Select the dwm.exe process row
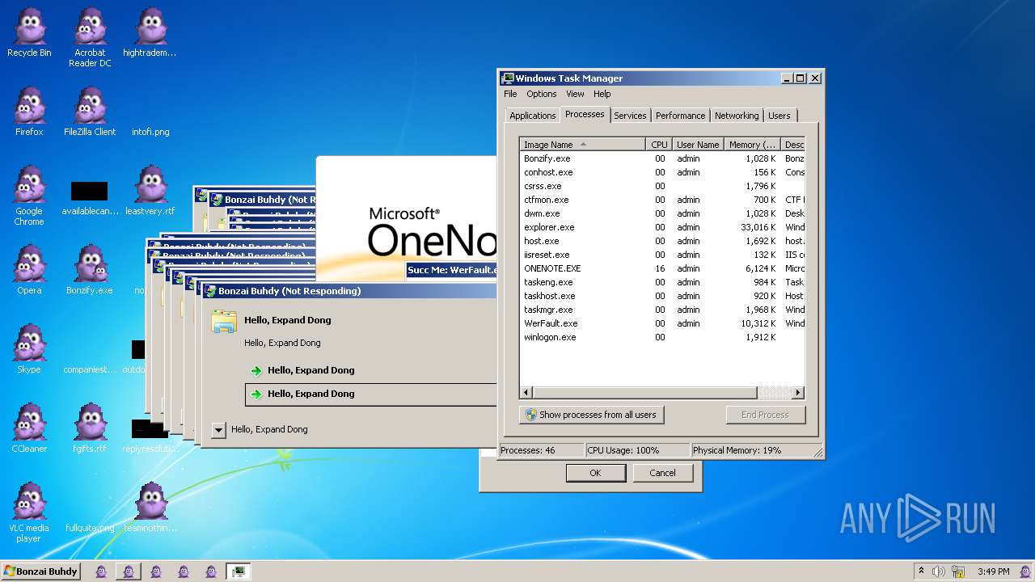 pos(662,213)
